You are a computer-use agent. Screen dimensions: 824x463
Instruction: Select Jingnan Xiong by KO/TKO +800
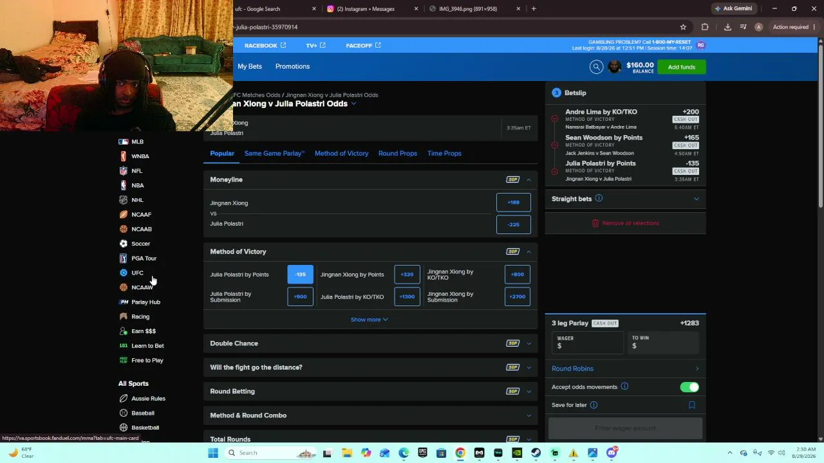pos(518,275)
